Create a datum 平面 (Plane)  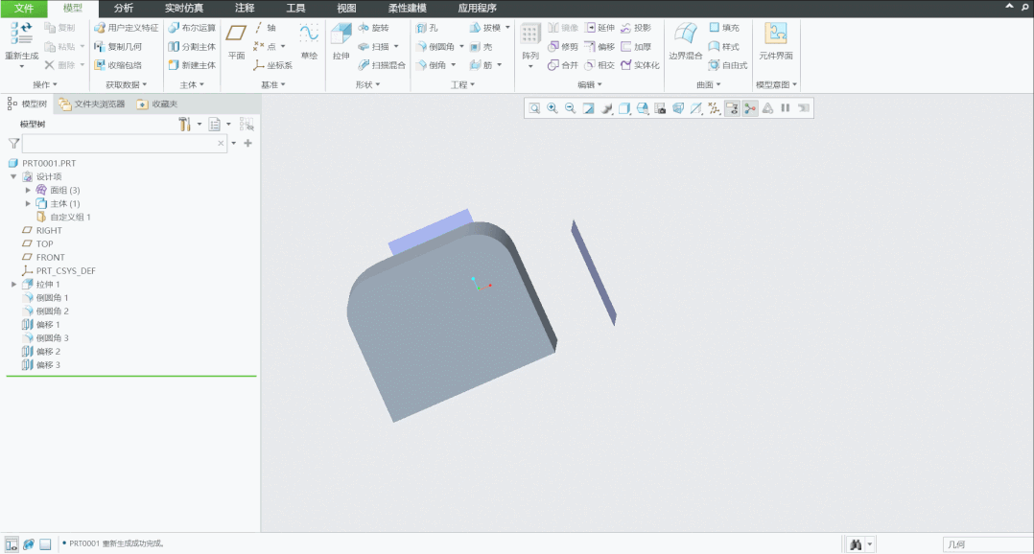click(236, 41)
